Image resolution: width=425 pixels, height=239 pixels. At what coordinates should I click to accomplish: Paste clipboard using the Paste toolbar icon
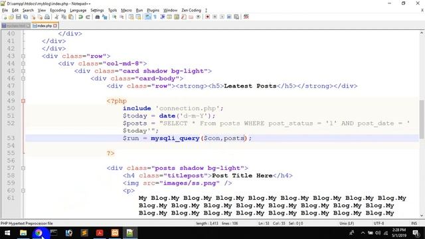pyautogui.click(x=71, y=17)
